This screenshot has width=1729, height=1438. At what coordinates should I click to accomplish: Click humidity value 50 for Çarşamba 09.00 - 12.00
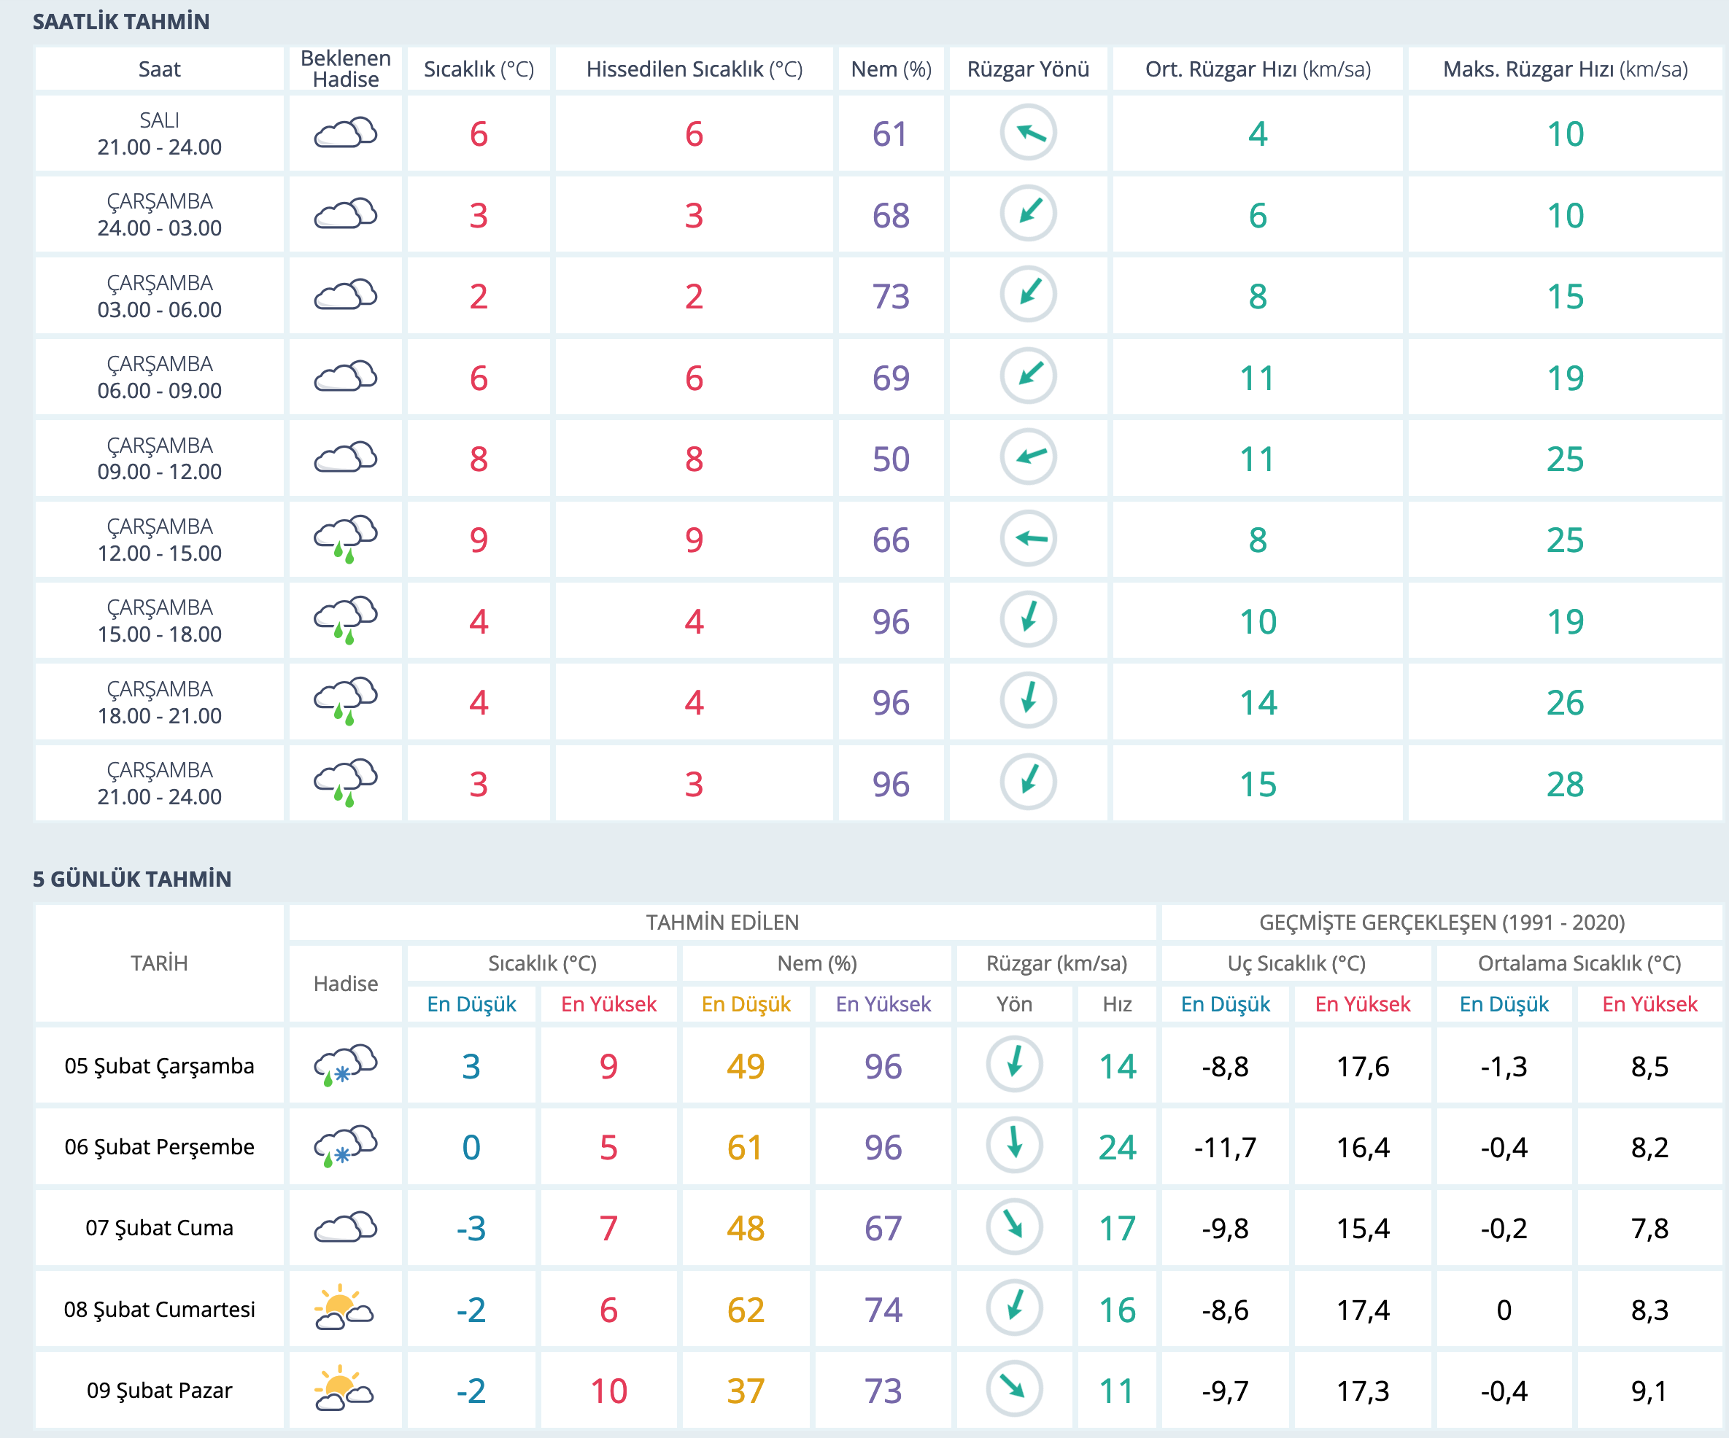890,459
